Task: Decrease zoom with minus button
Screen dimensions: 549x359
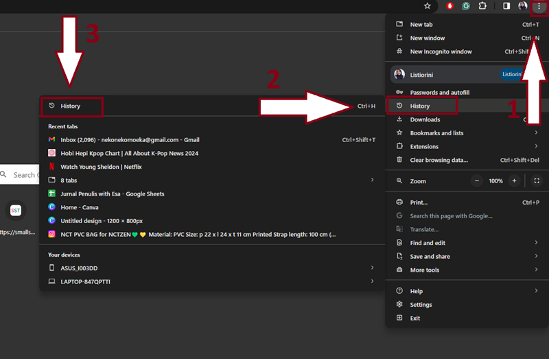Action: point(476,181)
